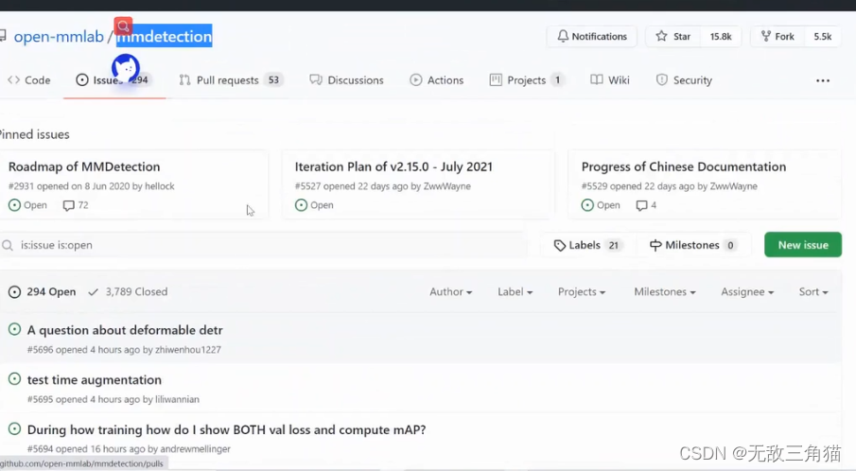Click the book icon of Wiki tab
Viewport: 856px width, 471px height.
(x=597, y=80)
